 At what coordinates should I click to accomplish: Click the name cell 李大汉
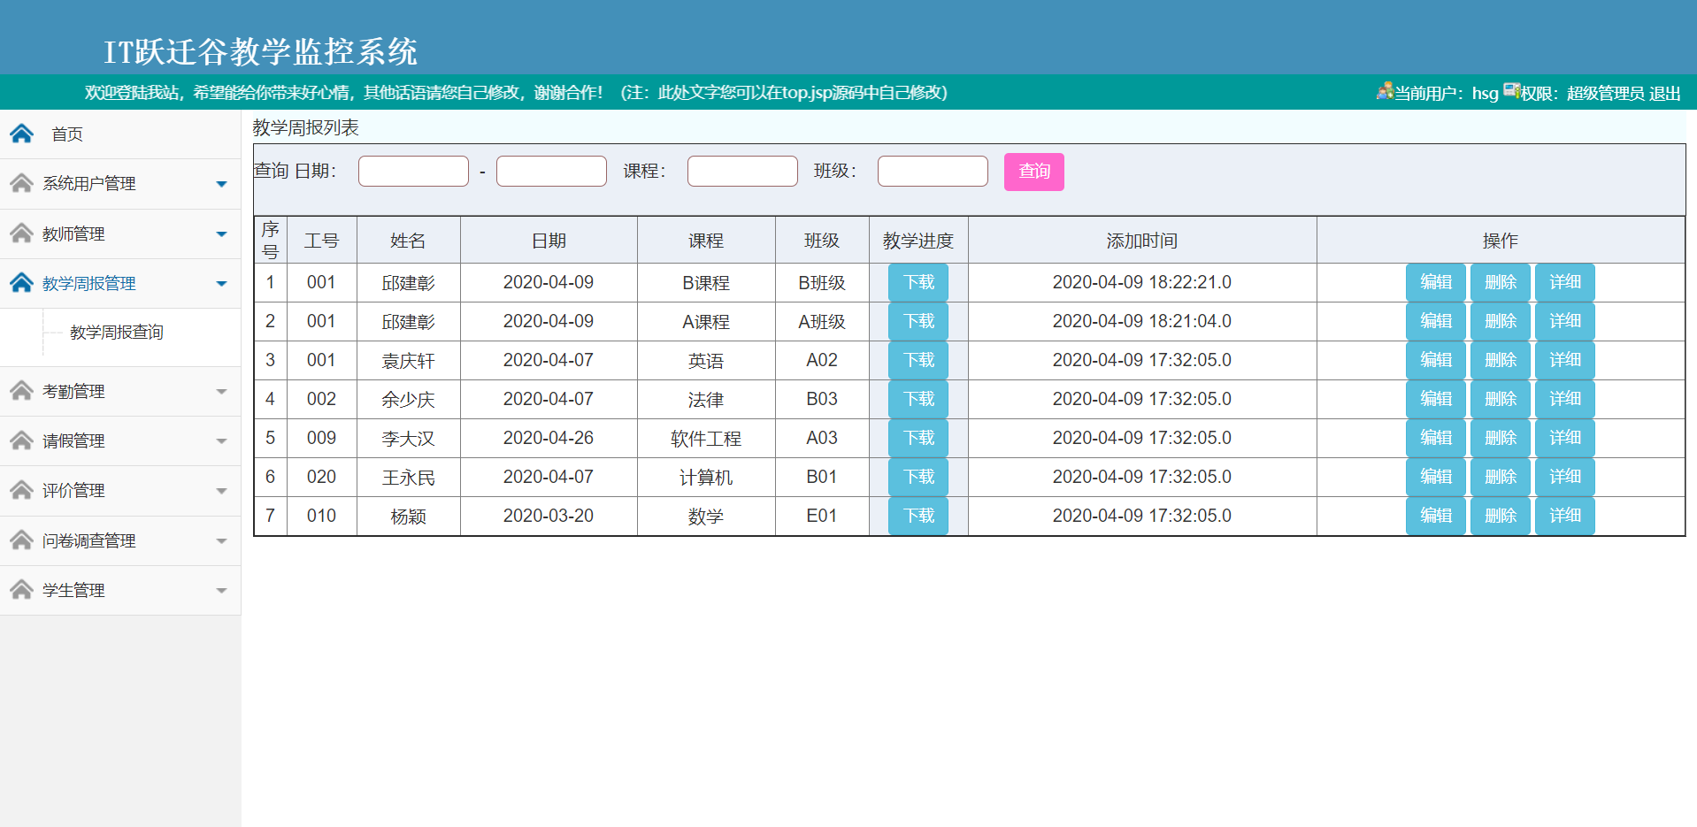coord(409,439)
